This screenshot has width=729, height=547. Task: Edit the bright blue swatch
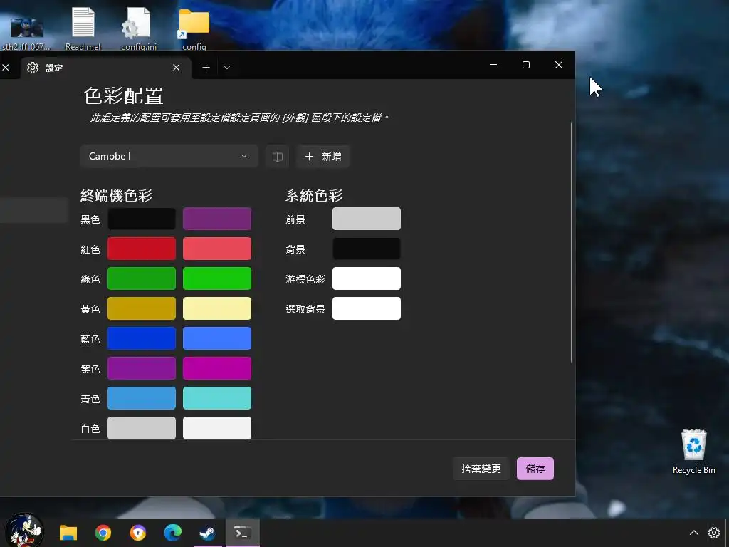pos(217,338)
